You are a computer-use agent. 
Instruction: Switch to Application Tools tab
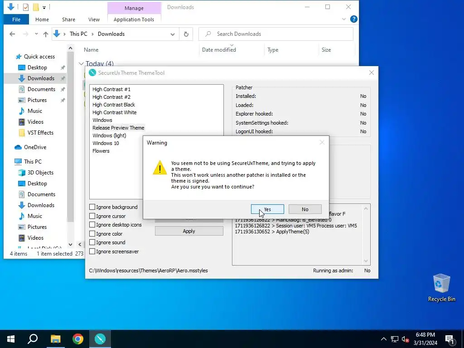(134, 19)
